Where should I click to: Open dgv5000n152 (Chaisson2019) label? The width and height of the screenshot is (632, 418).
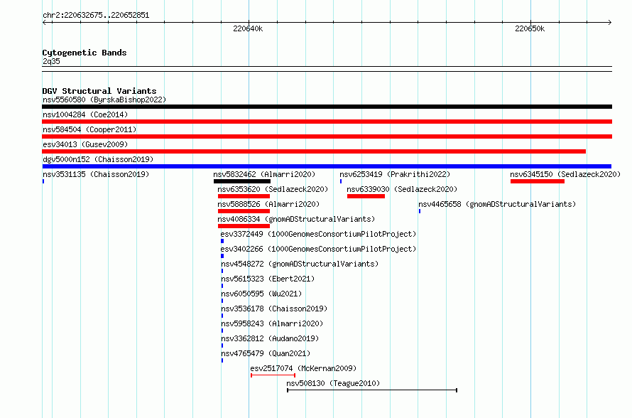(x=98, y=159)
